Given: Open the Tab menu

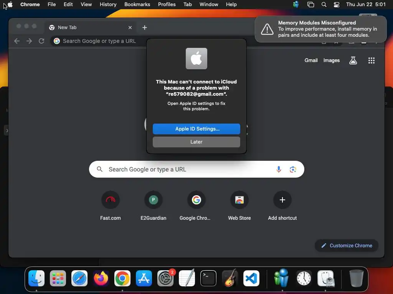Looking at the screenshot, I should click(x=187, y=5).
